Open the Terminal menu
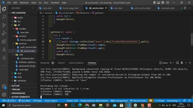Viewport: 193px width, 108px height. coord(55,3)
